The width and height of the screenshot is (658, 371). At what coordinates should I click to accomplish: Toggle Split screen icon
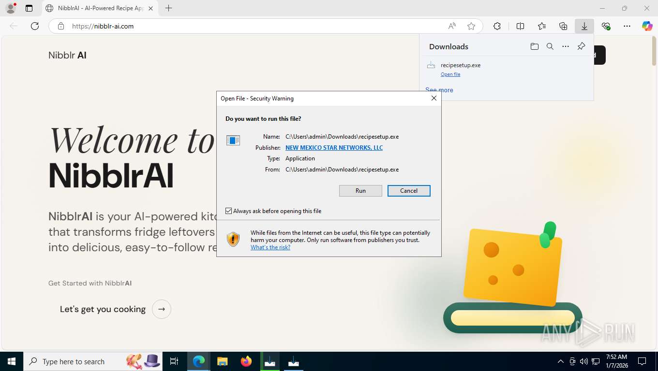click(520, 26)
